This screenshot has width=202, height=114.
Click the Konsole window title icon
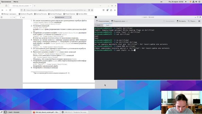[x=96, y=17]
